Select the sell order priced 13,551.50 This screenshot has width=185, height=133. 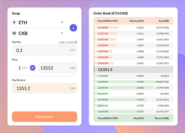(x=134, y=63)
